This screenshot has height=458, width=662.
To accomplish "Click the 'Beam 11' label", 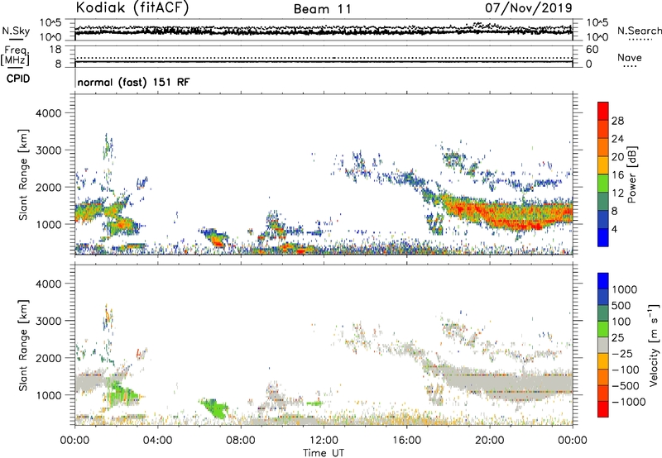I will [x=323, y=9].
